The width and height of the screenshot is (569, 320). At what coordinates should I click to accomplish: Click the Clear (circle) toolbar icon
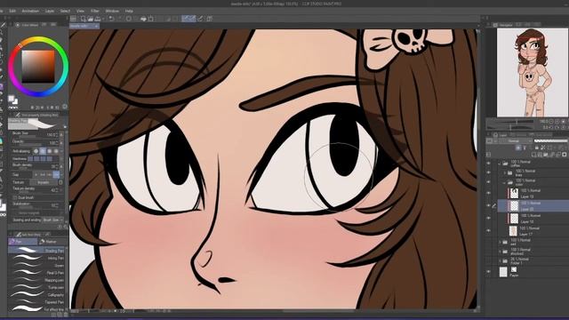point(129,19)
